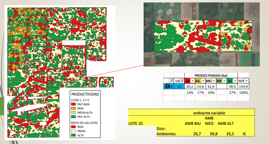
Task: Select the 100% percentage cell
Action: (243, 92)
